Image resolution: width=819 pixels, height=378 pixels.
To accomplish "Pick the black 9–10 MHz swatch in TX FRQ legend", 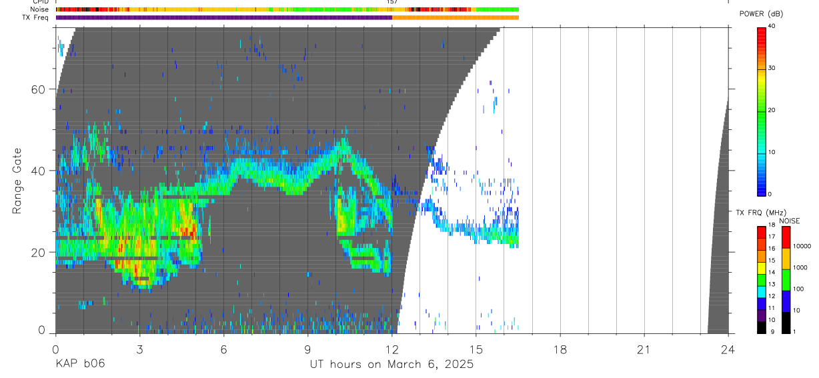I will point(761,327).
